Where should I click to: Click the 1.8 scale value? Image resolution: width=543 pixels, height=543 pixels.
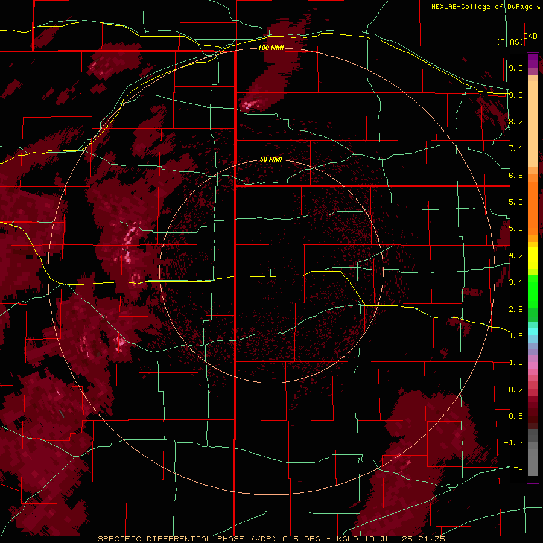tap(516, 336)
